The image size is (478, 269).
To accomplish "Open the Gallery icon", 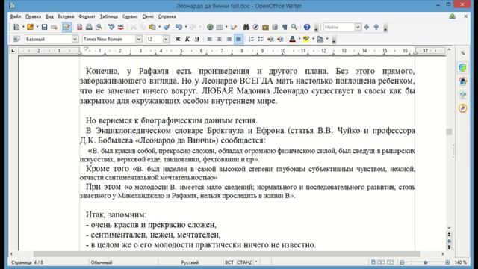I will tap(265, 27).
